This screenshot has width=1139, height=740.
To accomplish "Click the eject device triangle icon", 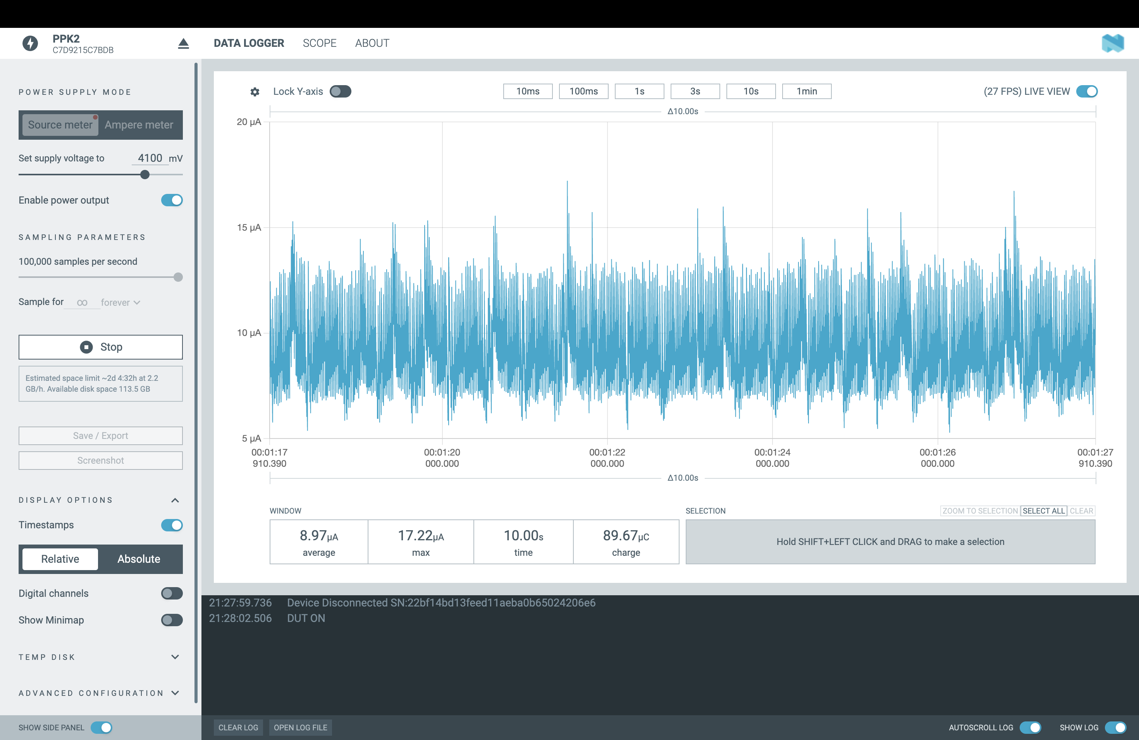I will (183, 44).
